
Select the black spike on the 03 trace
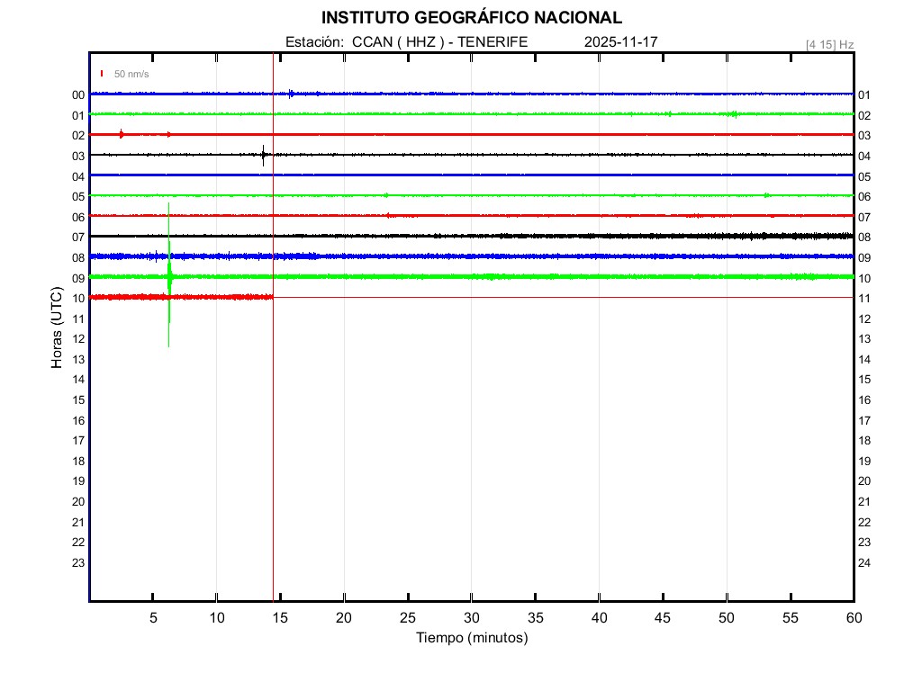(x=263, y=155)
